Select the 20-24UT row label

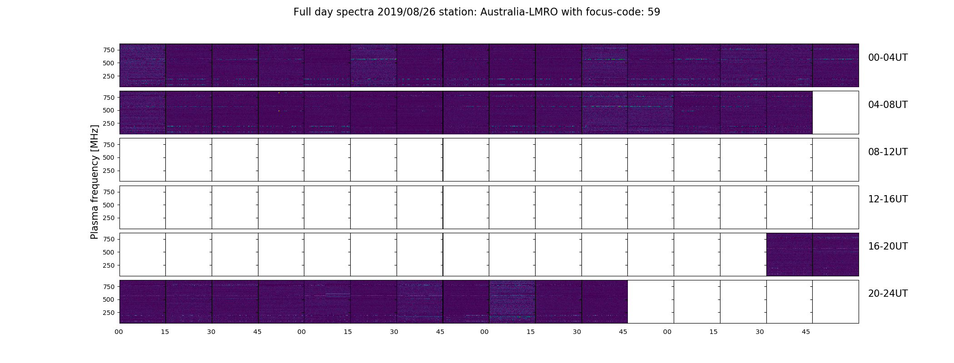[888, 294]
